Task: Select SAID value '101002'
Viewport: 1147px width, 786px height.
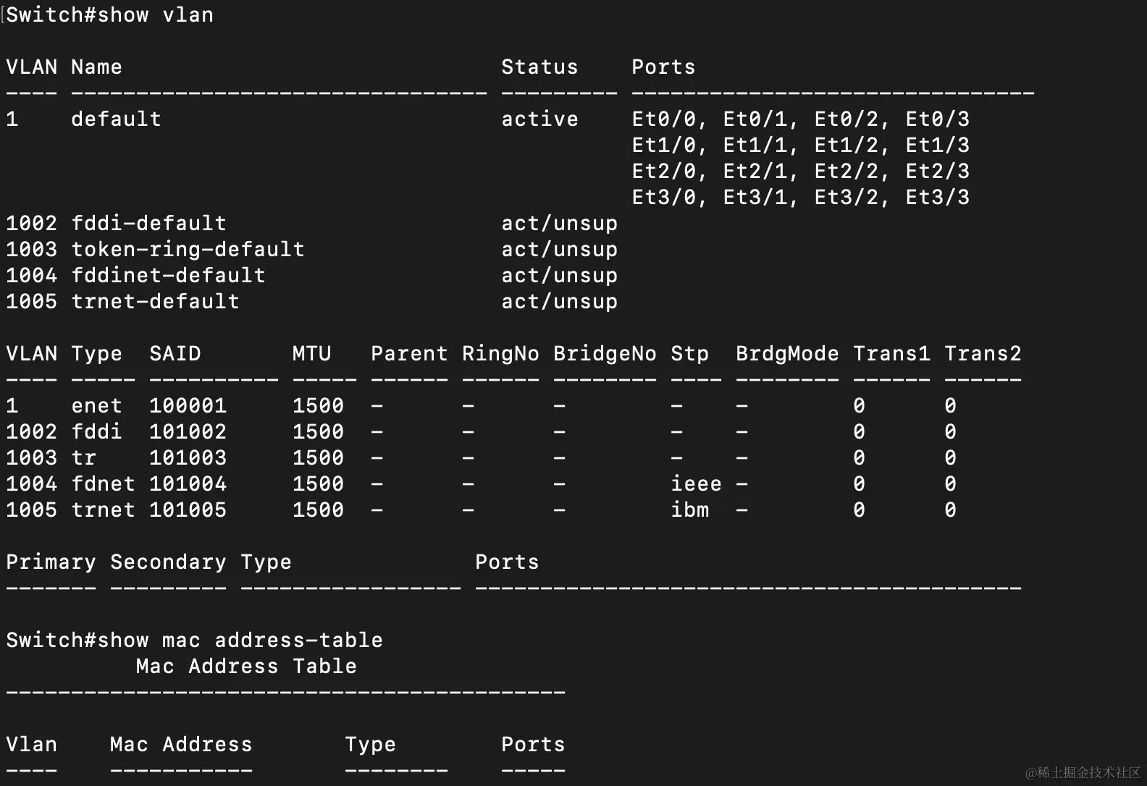Action: [x=188, y=432]
